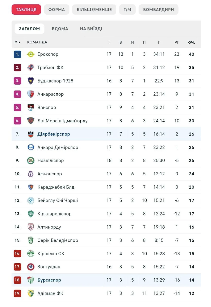The height and width of the screenshot is (307, 211).
Task: Click the Erokspor club logo
Action: click(x=31, y=54)
